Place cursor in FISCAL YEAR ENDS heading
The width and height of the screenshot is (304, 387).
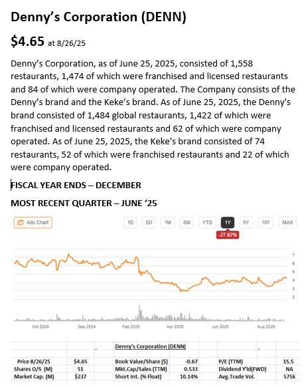click(x=76, y=185)
